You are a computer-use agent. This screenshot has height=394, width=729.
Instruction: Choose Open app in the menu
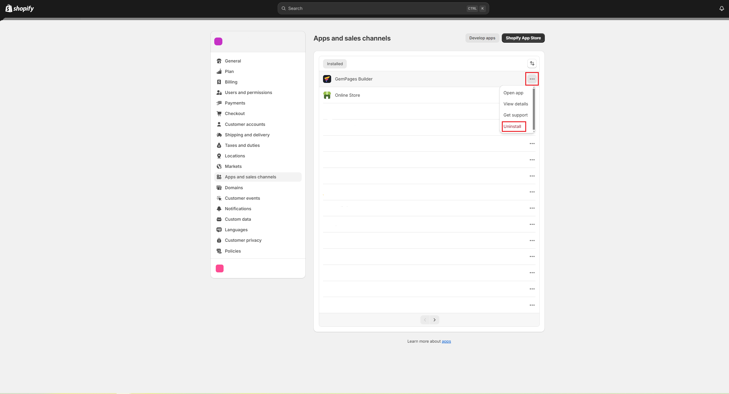513,93
